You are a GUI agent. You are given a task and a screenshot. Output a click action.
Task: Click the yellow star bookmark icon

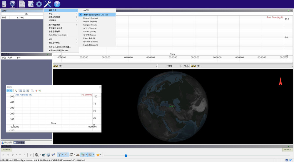98,155
